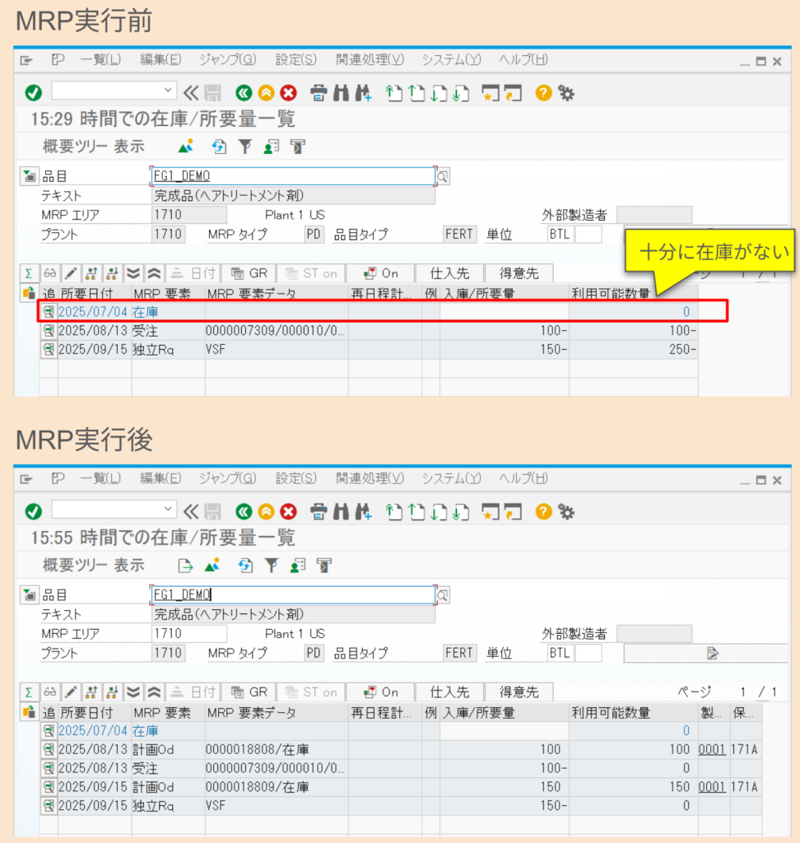Click the detail icon of the 2025/09/15 独立Rq row in upper window
The image size is (800, 843).
(x=49, y=349)
